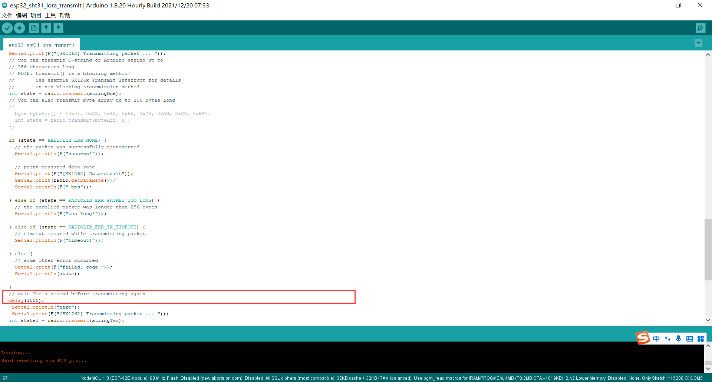Open the 帮助 menu for help
Viewport: 712px width, 382px height.
click(65, 15)
